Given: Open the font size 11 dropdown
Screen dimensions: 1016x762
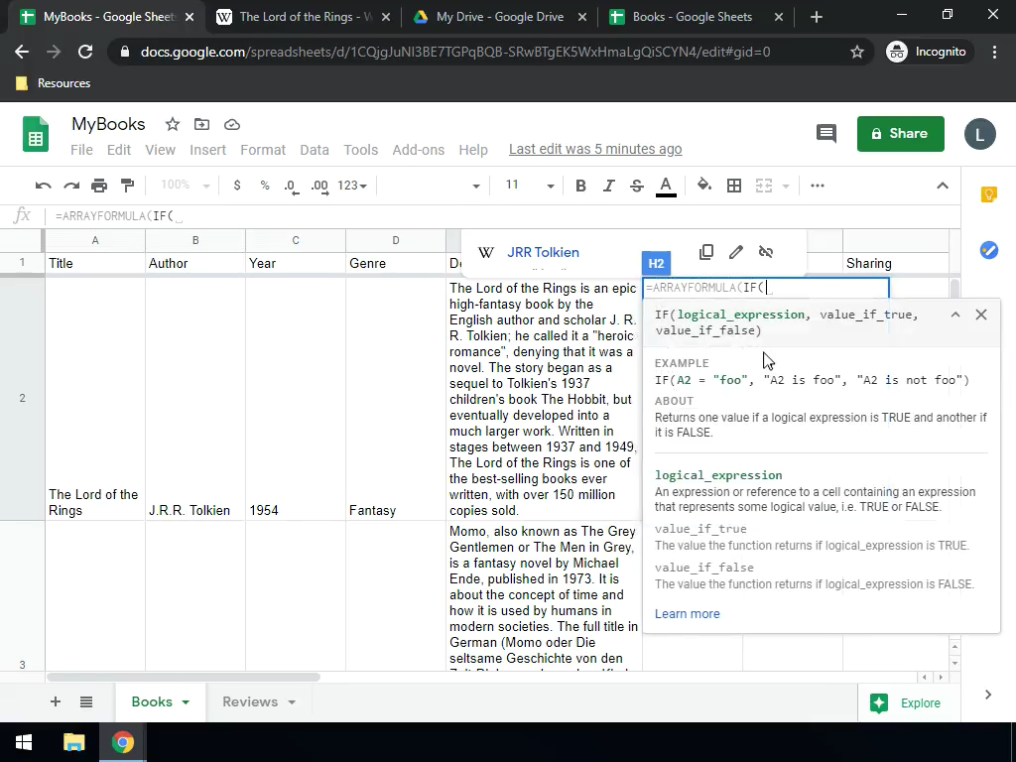Looking at the screenshot, I should coord(530,186).
